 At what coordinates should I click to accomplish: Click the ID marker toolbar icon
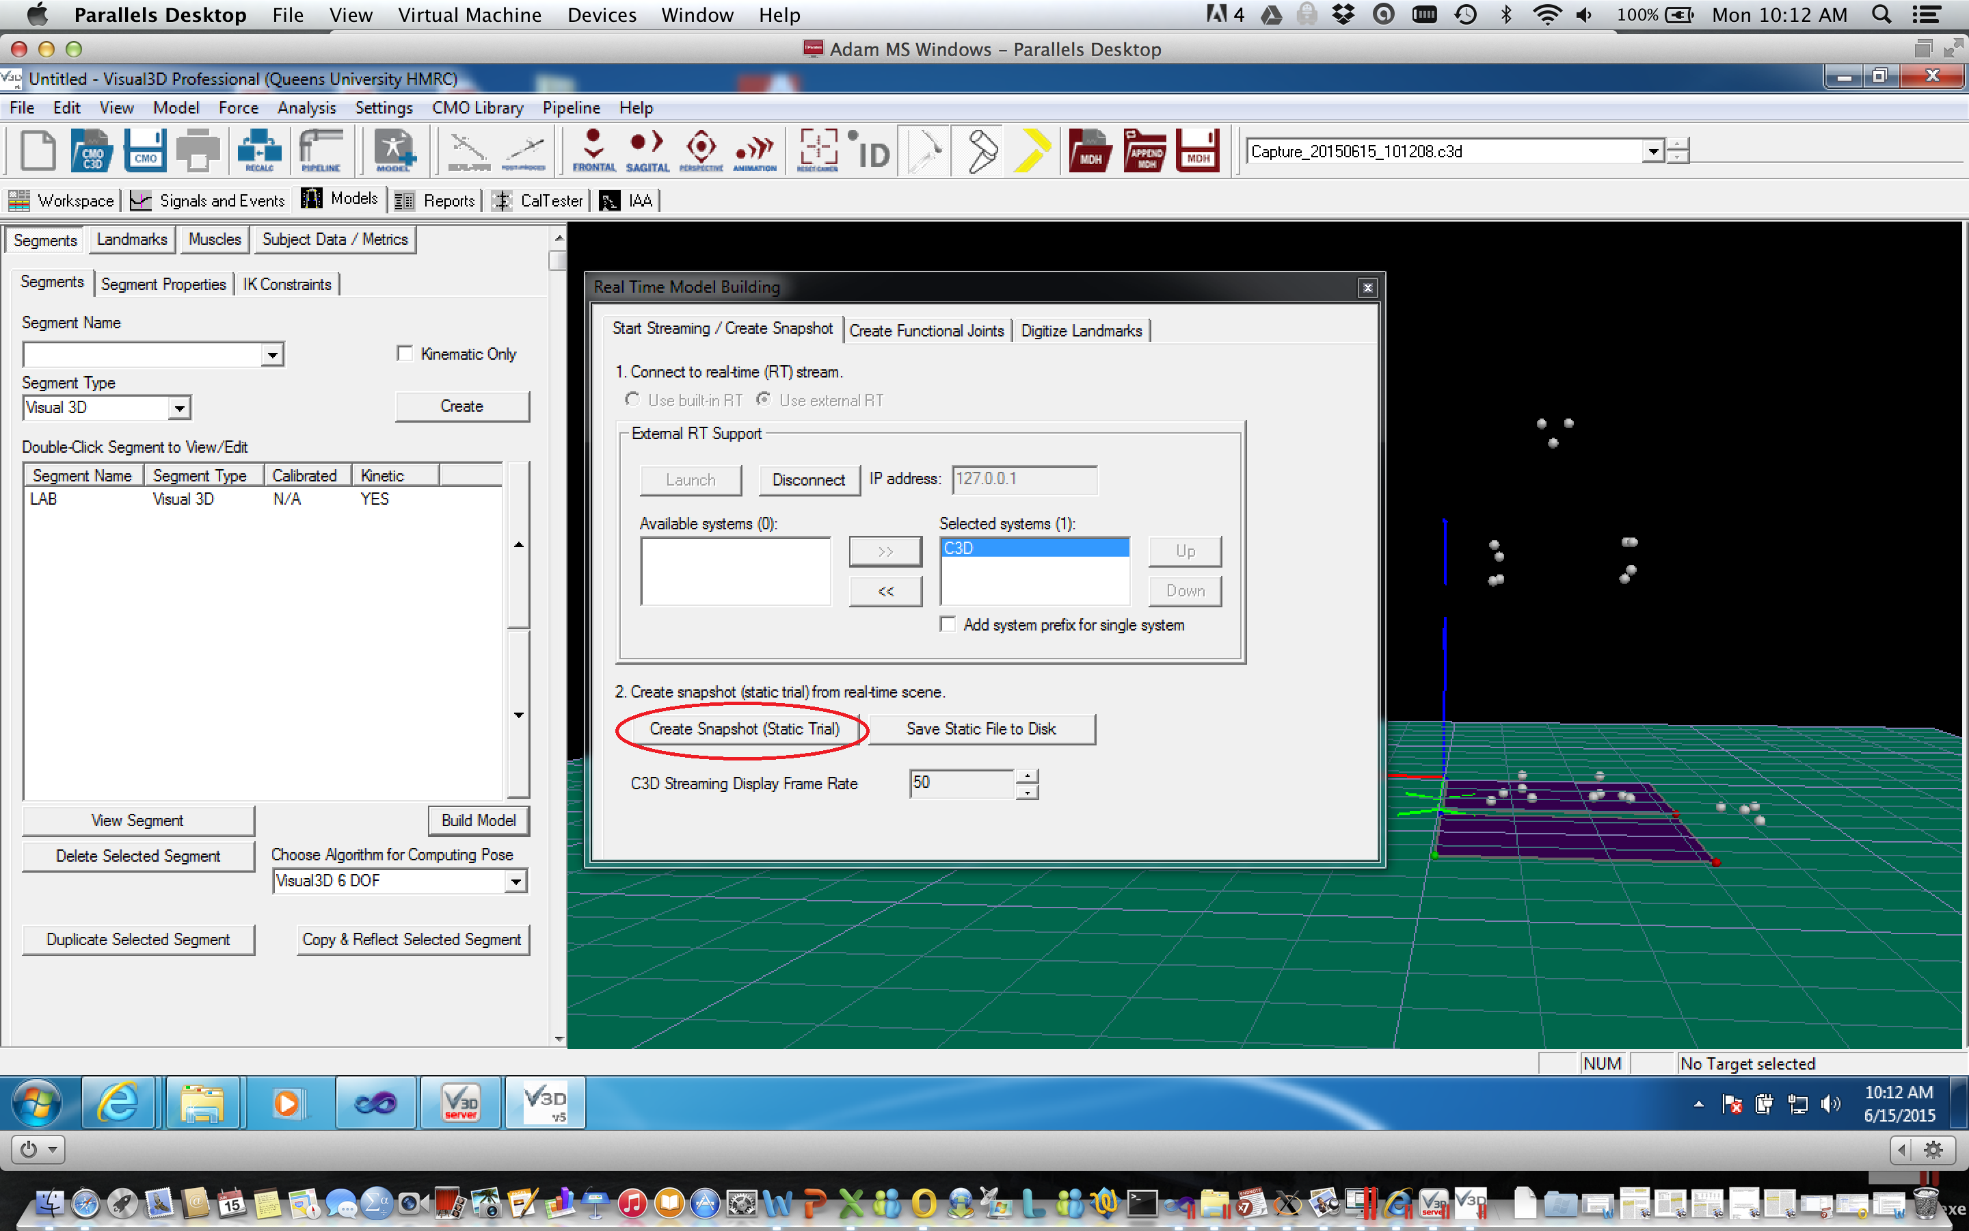pos(870,150)
